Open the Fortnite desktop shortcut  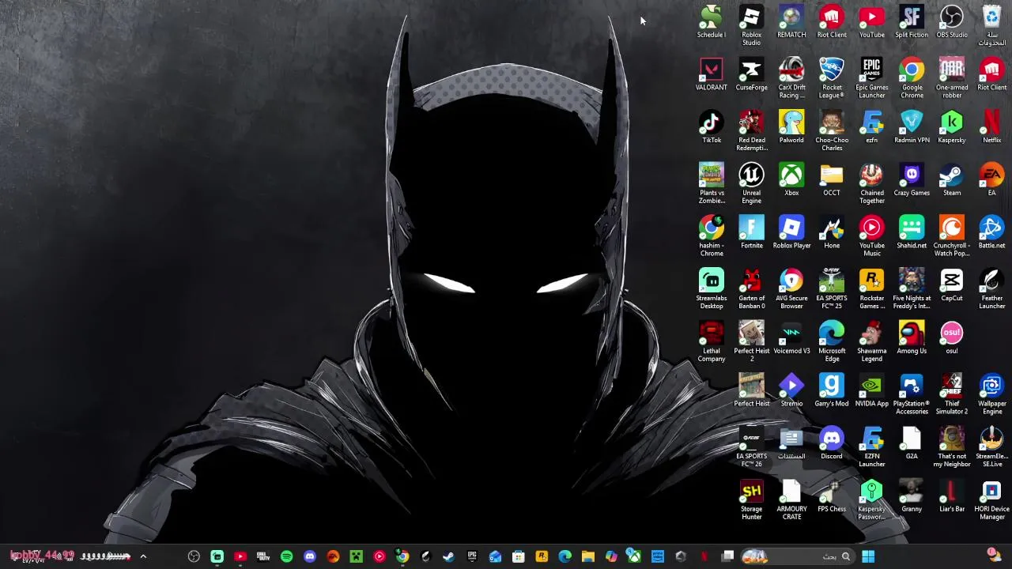click(751, 232)
